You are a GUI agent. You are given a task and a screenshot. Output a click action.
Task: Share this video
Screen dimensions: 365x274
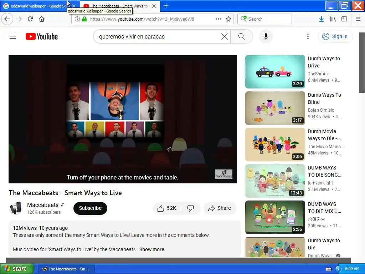point(220,208)
